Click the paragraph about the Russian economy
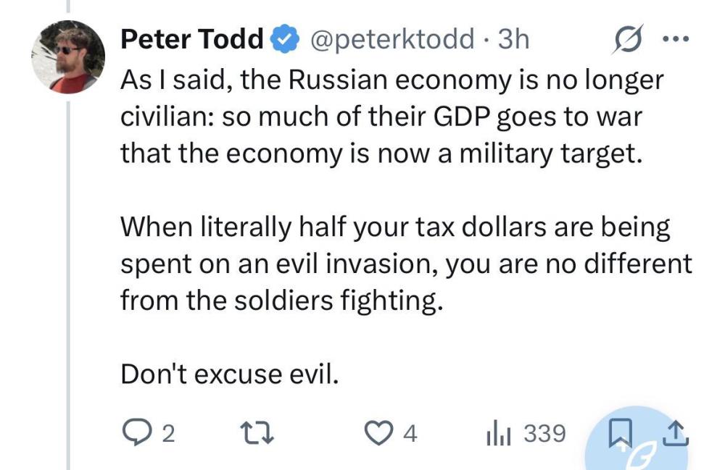Screen dimensions: 725x470 click(391, 117)
